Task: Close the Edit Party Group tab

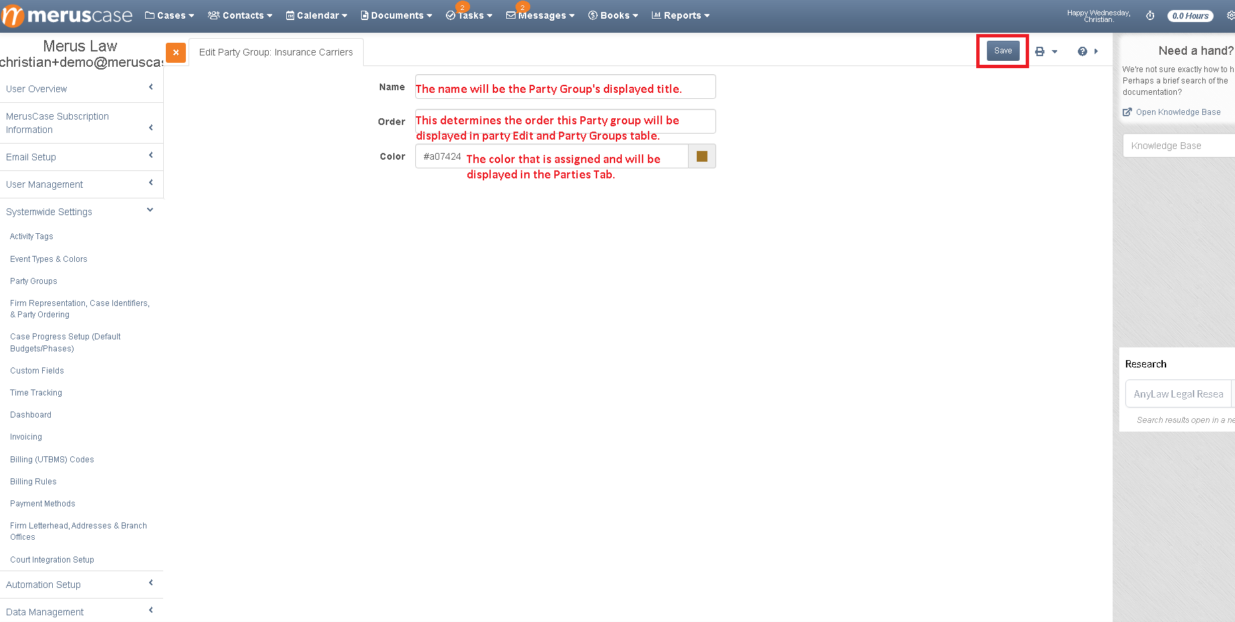Action: click(x=176, y=52)
